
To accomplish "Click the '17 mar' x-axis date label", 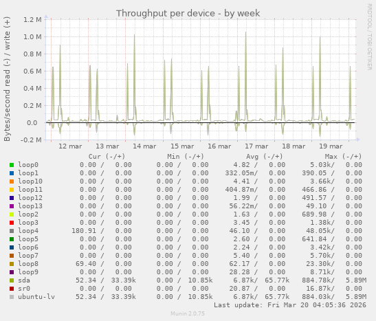I will 256,146.
